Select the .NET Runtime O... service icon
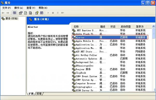The image size is (156, 100). 74,30
